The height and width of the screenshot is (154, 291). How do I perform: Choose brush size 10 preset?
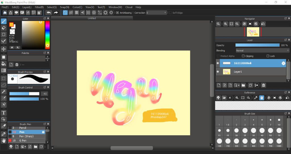(x=279, y=121)
